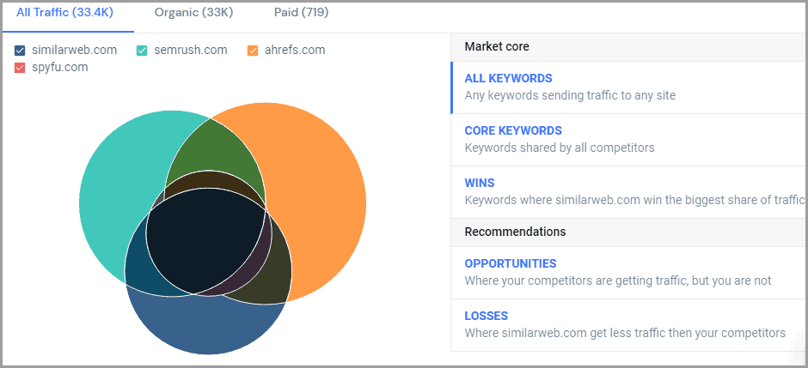Open the Organic (33K) tab
Viewport: 808px width, 368px height.
[193, 13]
